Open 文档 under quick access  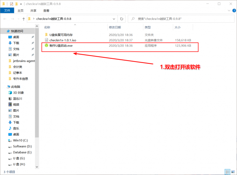(x=16, y=49)
